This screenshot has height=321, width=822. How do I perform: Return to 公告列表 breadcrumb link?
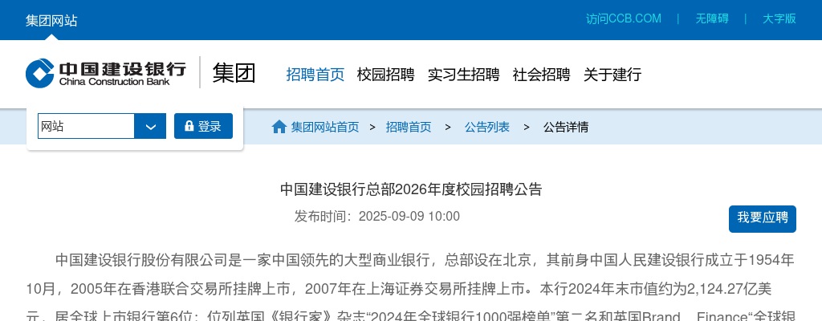click(487, 127)
